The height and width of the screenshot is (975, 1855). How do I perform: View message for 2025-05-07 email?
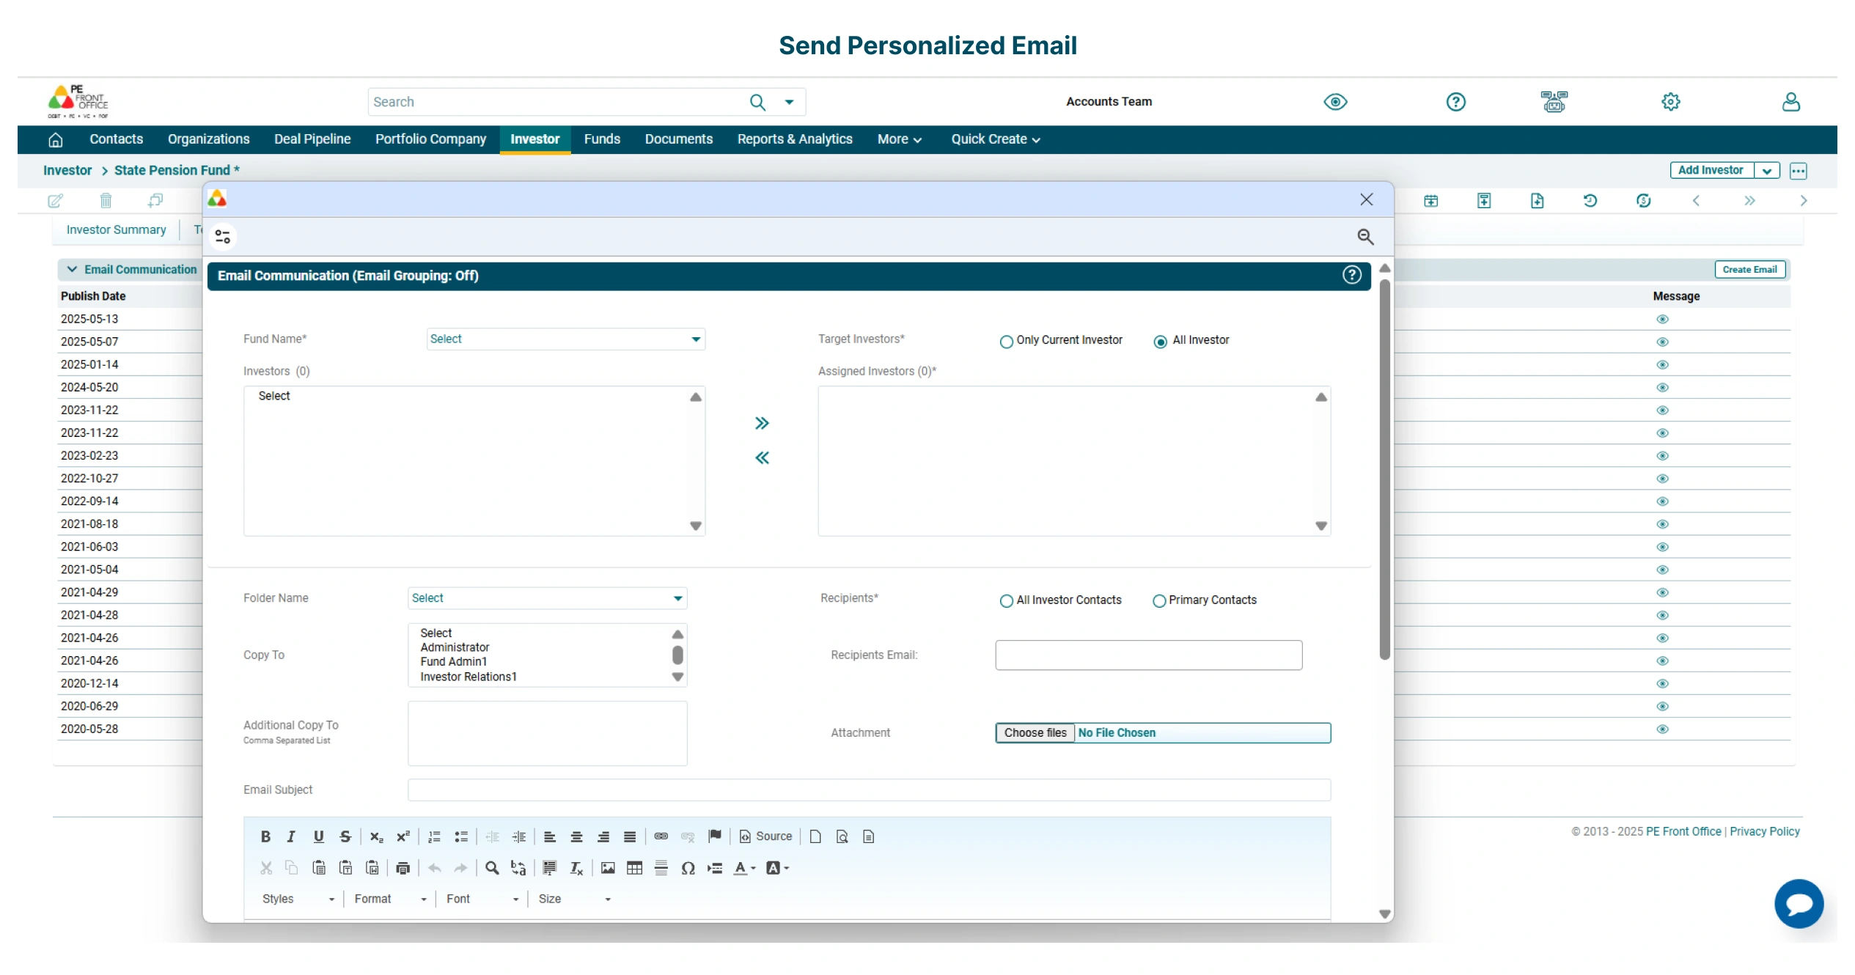pyautogui.click(x=1662, y=342)
